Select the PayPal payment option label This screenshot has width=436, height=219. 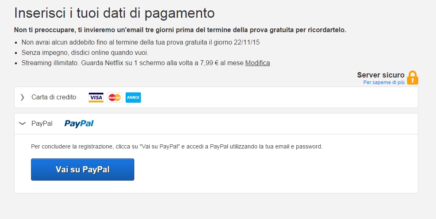point(42,123)
